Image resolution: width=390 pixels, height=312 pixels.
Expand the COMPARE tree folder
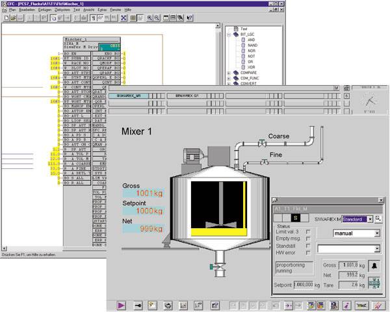(x=228, y=72)
